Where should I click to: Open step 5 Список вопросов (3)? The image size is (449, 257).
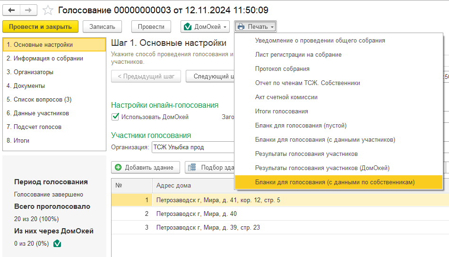[x=39, y=100]
